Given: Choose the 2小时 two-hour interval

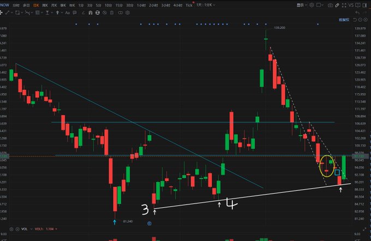Looking at the screenshot, I should coord(153,5).
